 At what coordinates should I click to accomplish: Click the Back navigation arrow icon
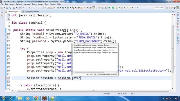pos(130,8)
